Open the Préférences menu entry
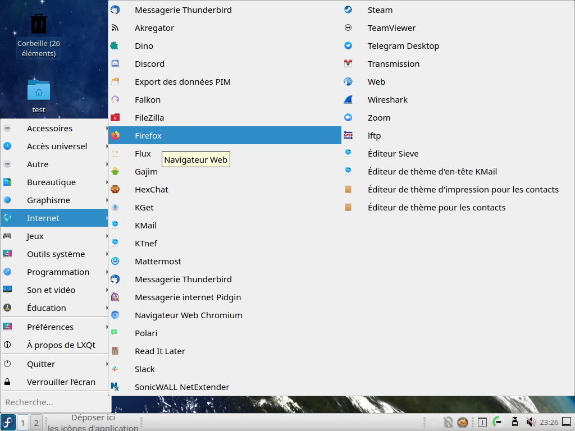This screenshot has height=431, width=575. coord(54,327)
